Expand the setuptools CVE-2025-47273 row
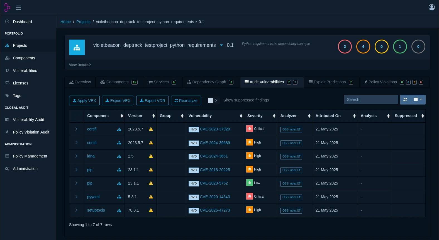Image resolution: width=439 pixels, height=240 pixels. tap(76, 210)
